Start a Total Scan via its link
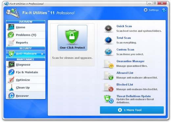This screenshot has height=122, width=171. (x=124, y=38)
